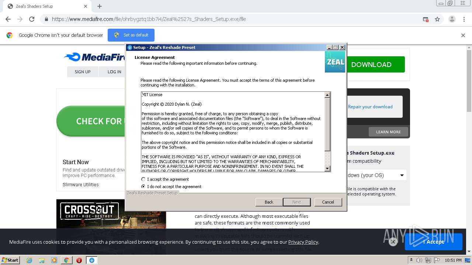Click the Google Chrome logo in notification bar
This screenshot has width=472, height=265.
click(x=10, y=35)
